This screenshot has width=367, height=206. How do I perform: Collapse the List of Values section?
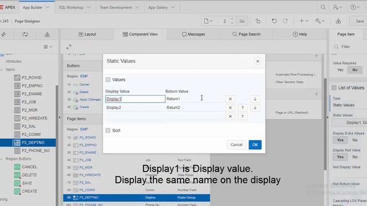pos(334,88)
